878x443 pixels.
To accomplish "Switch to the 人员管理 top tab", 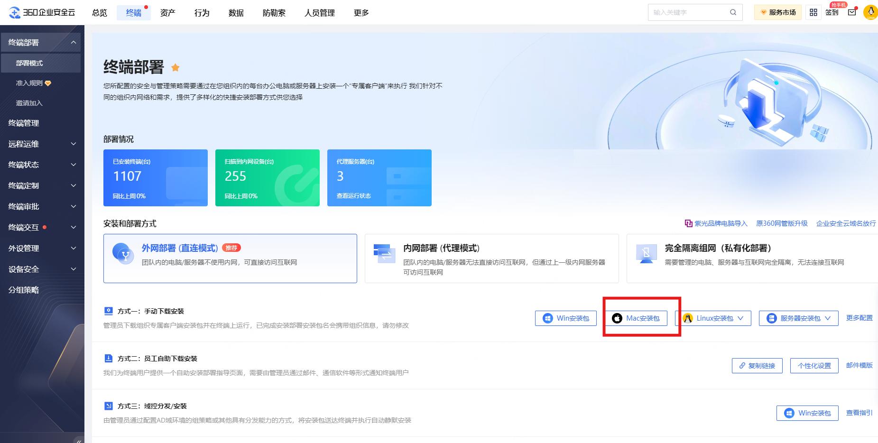I will click(x=320, y=13).
